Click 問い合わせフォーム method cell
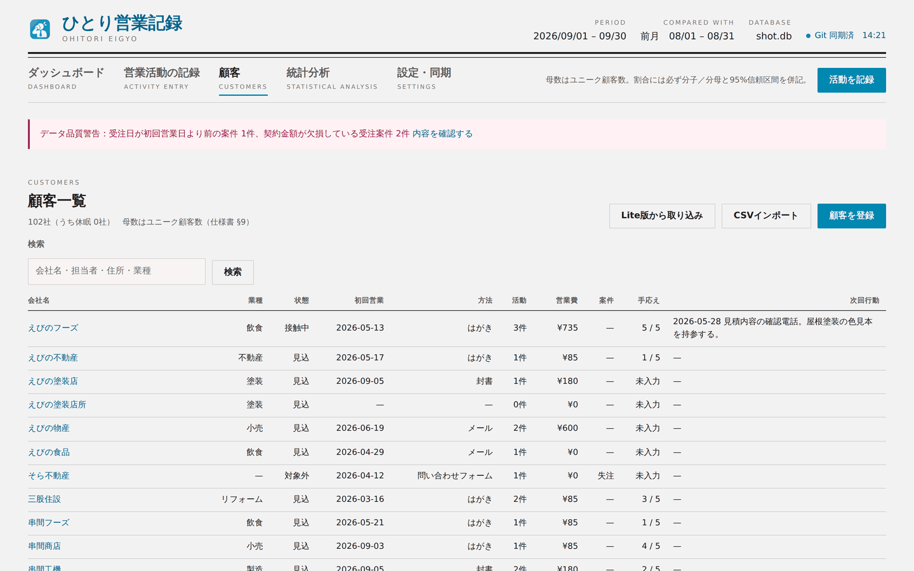The height and width of the screenshot is (571, 914). pos(455,476)
